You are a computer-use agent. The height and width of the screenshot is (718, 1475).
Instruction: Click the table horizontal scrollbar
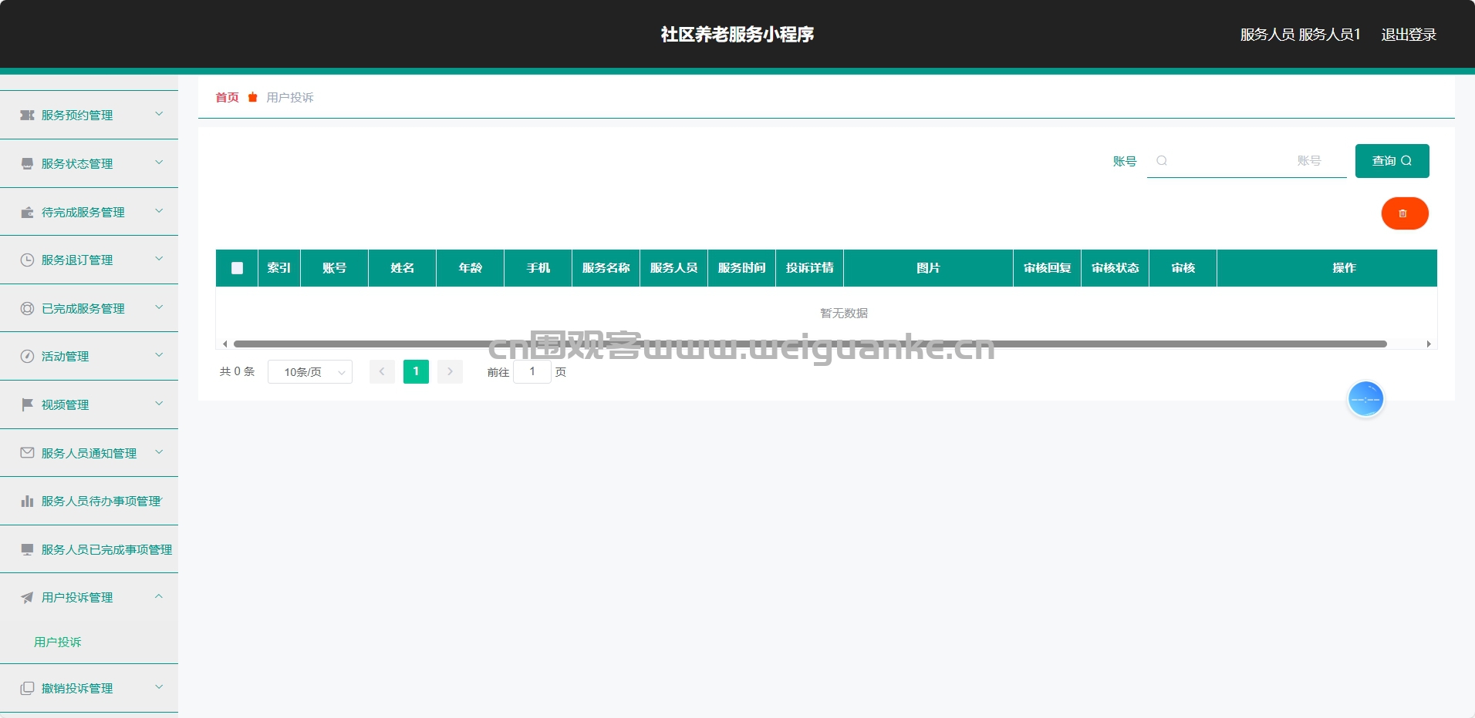point(810,344)
